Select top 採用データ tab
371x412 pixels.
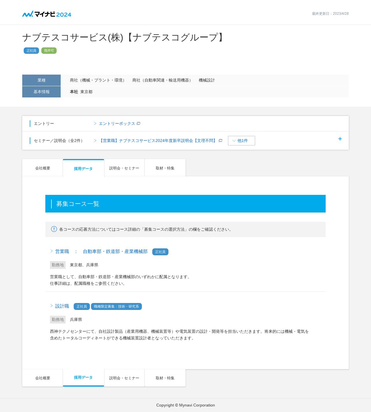point(83,168)
